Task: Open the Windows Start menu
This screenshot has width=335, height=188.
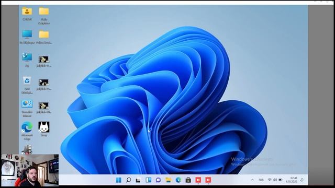Action: [x=118, y=180]
